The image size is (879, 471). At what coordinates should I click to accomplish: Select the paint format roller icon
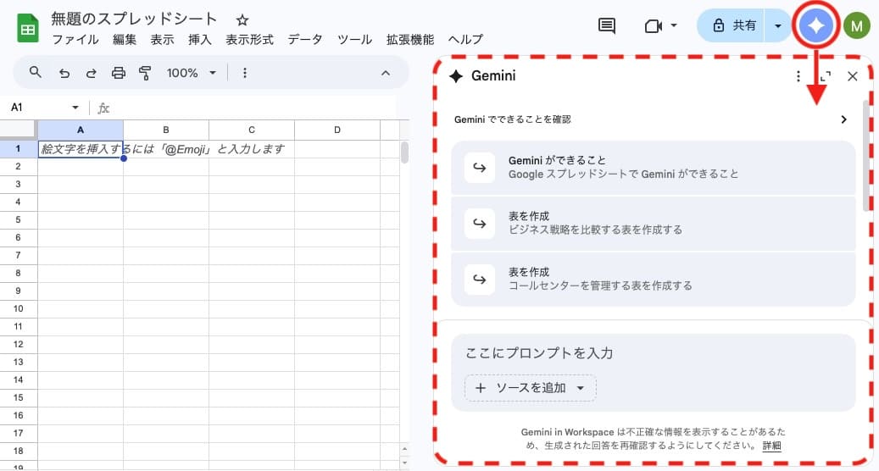point(145,73)
